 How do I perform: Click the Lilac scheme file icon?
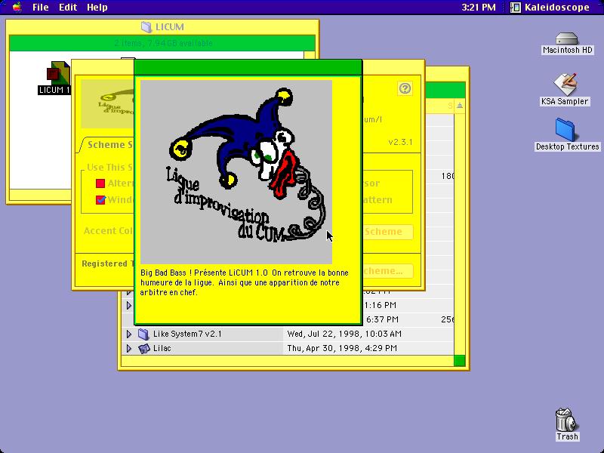coord(143,349)
